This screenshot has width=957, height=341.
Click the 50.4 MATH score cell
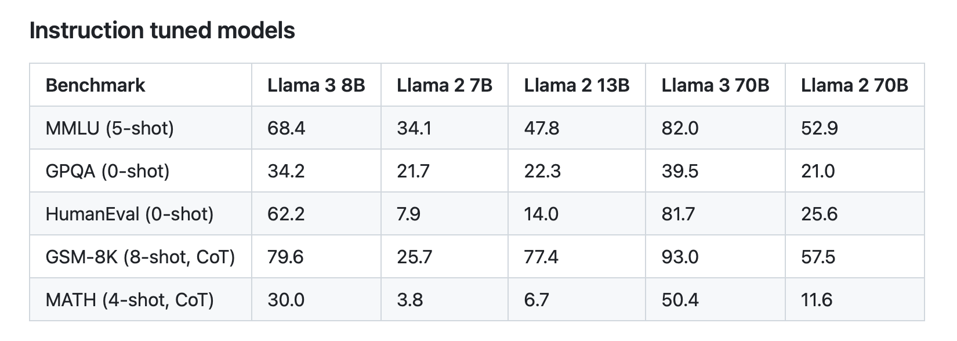680,300
